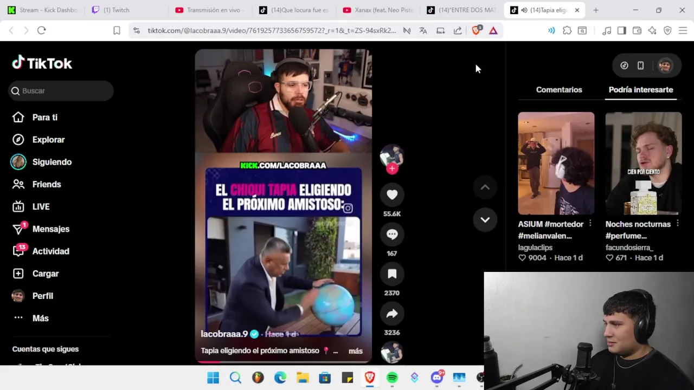Image resolution: width=694 pixels, height=390 pixels.
Task: Switch to Stream - Kick Dashboard tab
Action: (42, 10)
